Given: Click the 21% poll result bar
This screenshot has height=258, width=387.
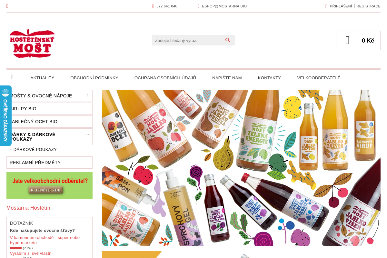Looking at the screenshot, I should pyautogui.click(x=16, y=248).
